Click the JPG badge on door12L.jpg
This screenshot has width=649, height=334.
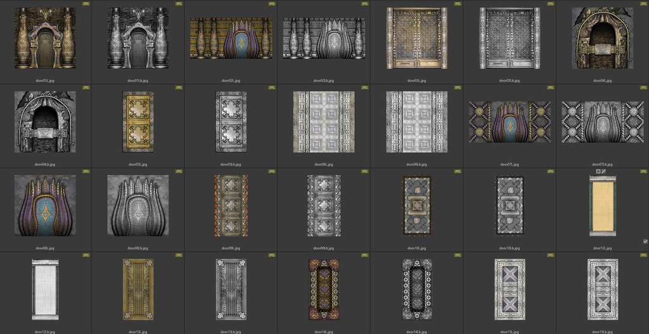[x=643, y=171]
